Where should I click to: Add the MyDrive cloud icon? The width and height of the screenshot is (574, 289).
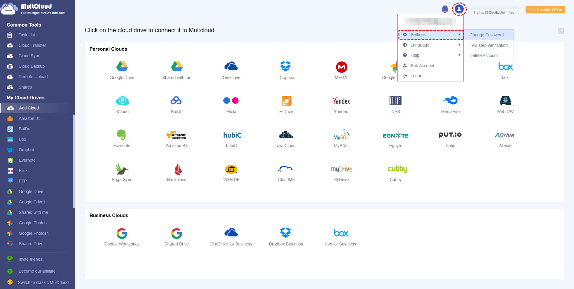click(x=341, y=169)
